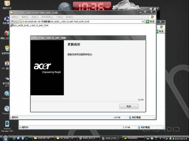Click the Windows logo in Explorer toolbar

[x=152, y=17]
